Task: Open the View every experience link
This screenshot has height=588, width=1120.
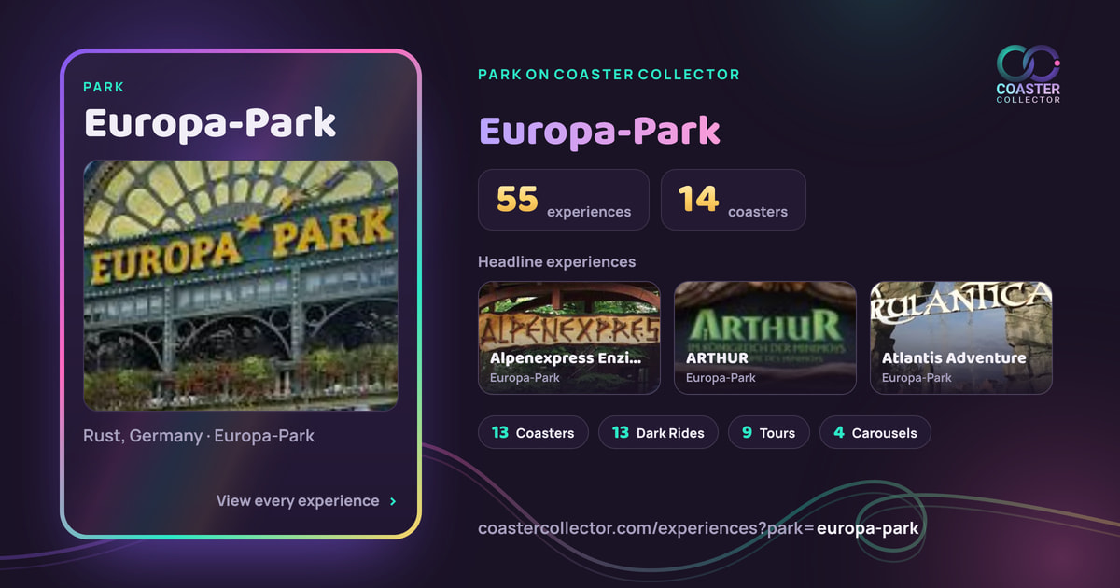Action: click(x=306, y=501)
